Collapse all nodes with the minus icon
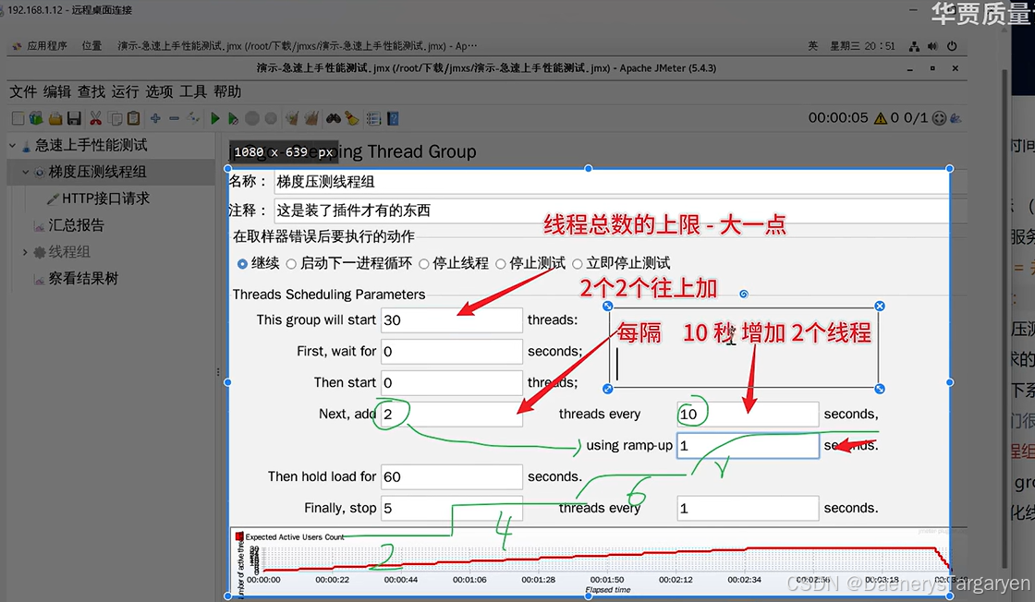 (x=175, y=119)
